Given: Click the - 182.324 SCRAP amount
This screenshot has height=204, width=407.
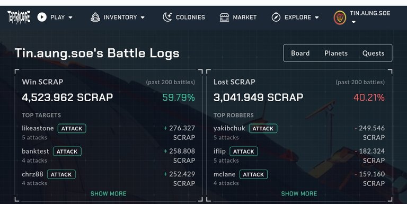Looking at the screenshot, I should point(369,156).
